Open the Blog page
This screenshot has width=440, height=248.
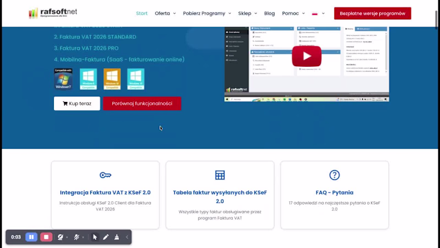point(269,13)
